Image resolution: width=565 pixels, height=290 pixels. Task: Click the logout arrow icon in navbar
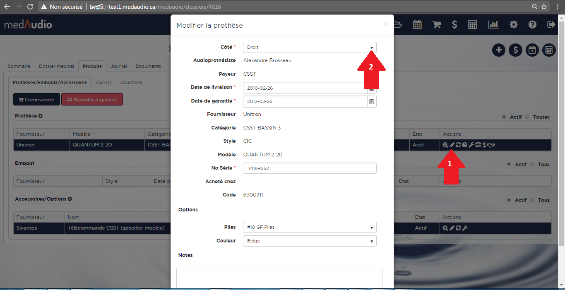[551, 25]
